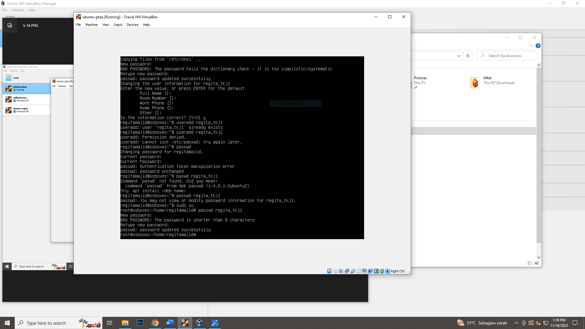Open the notification center icon
The image size is (585, 329).
point(575,323)
